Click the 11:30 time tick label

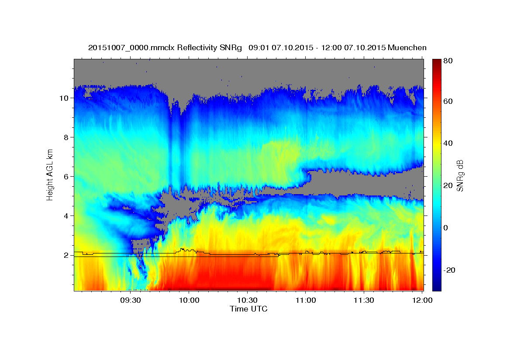click(x=363, y=300)
